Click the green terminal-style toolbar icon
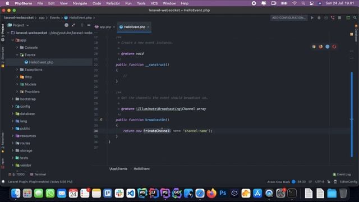 click(x=348, y=17)
